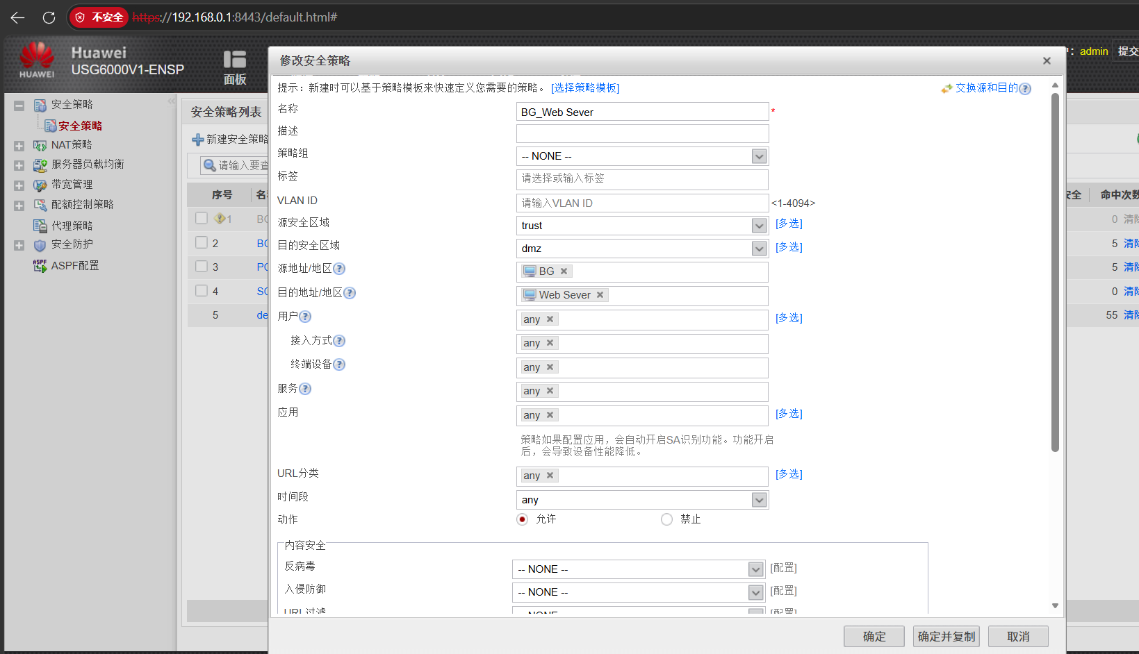Remove the BG source address tag

(564, 271)
